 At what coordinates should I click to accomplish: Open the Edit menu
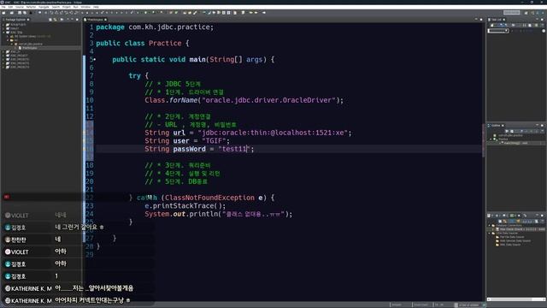10,7
